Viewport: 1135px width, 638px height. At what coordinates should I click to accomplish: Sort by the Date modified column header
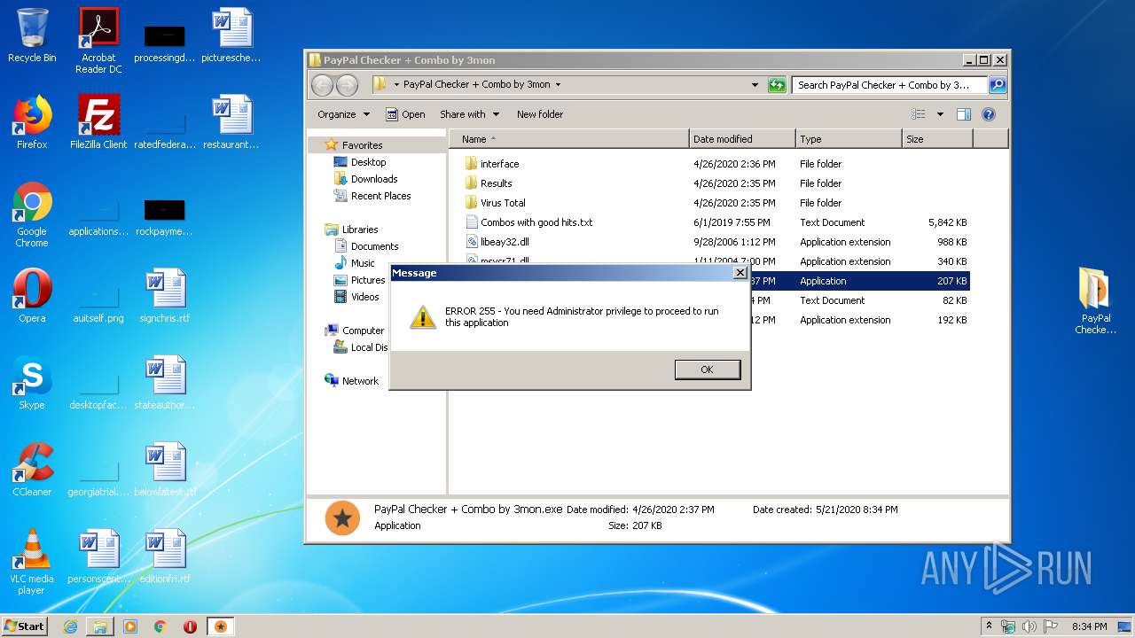pyautogui.click(x=741, y=139)
